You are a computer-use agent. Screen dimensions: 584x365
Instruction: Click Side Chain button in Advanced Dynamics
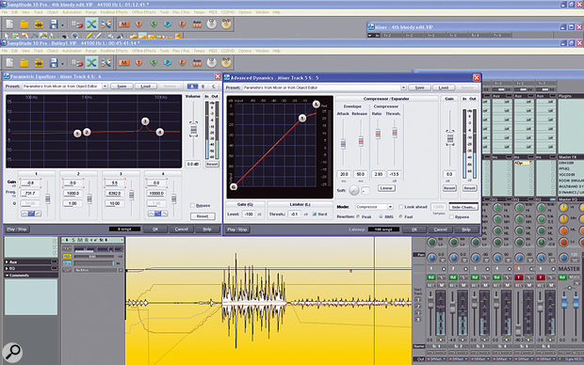[x=463, y=207]
